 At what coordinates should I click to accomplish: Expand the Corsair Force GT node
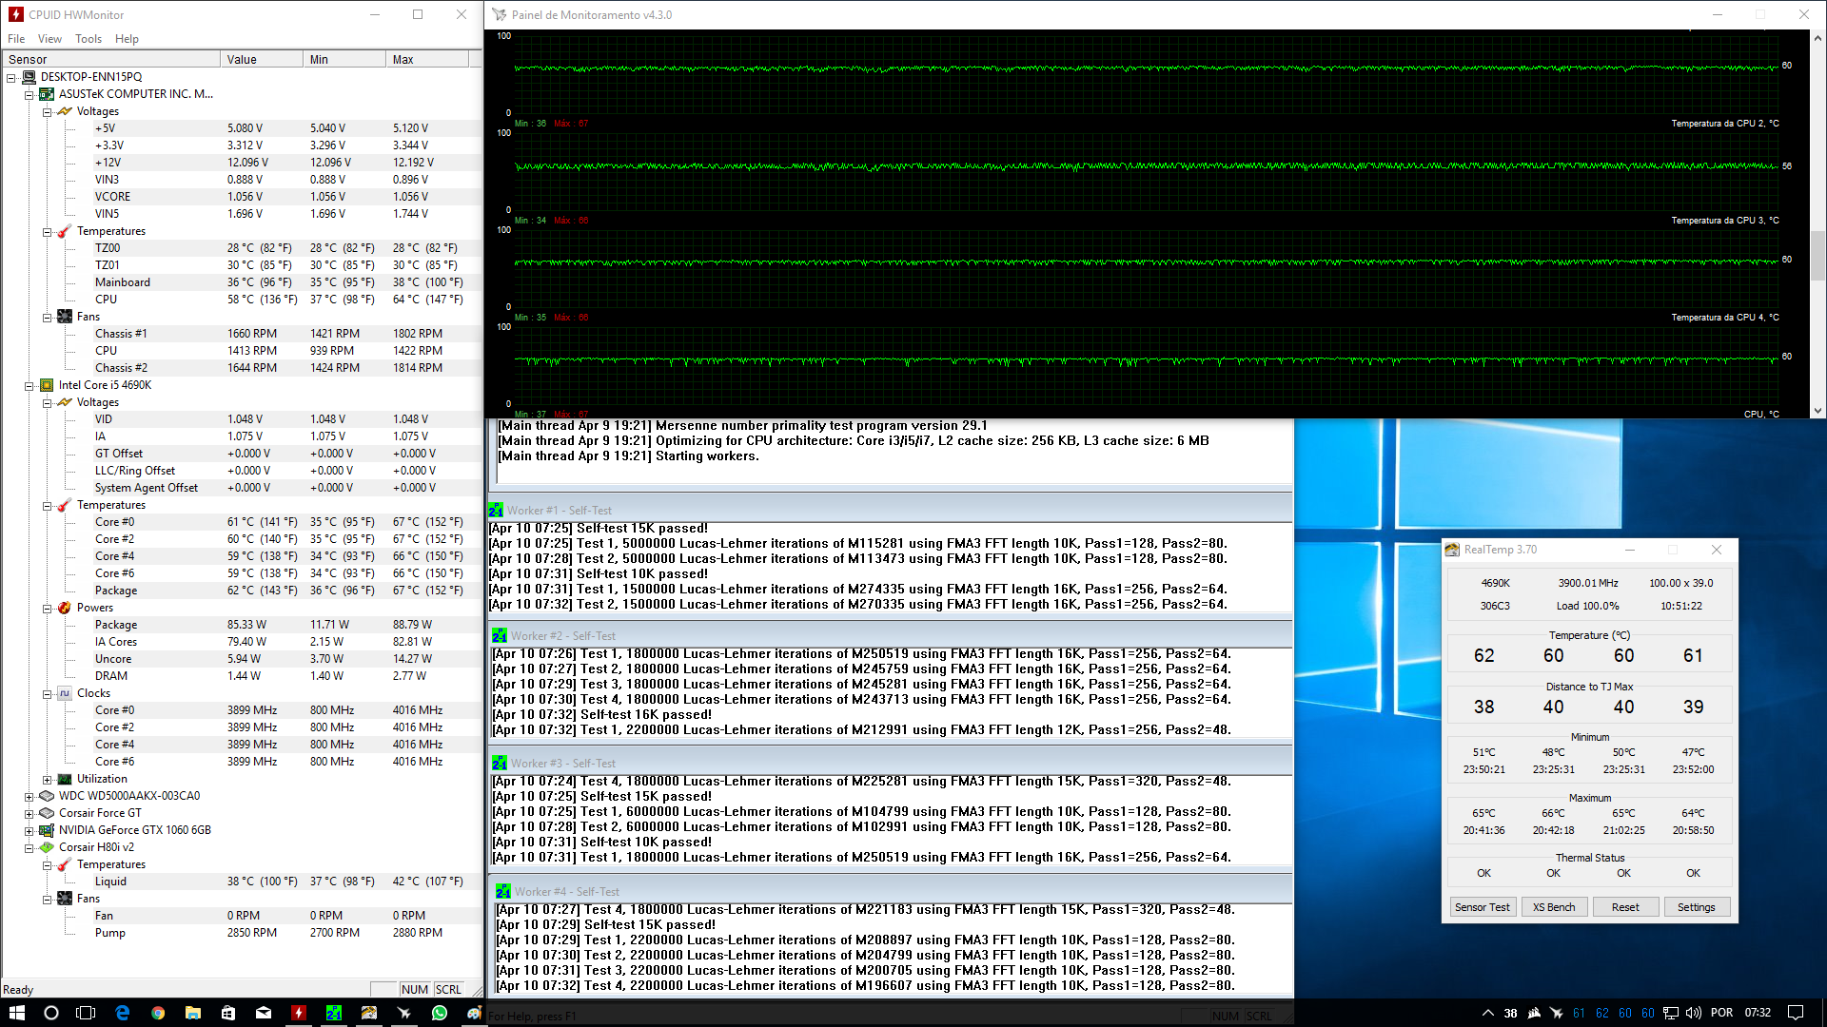[x=29, y=813]
